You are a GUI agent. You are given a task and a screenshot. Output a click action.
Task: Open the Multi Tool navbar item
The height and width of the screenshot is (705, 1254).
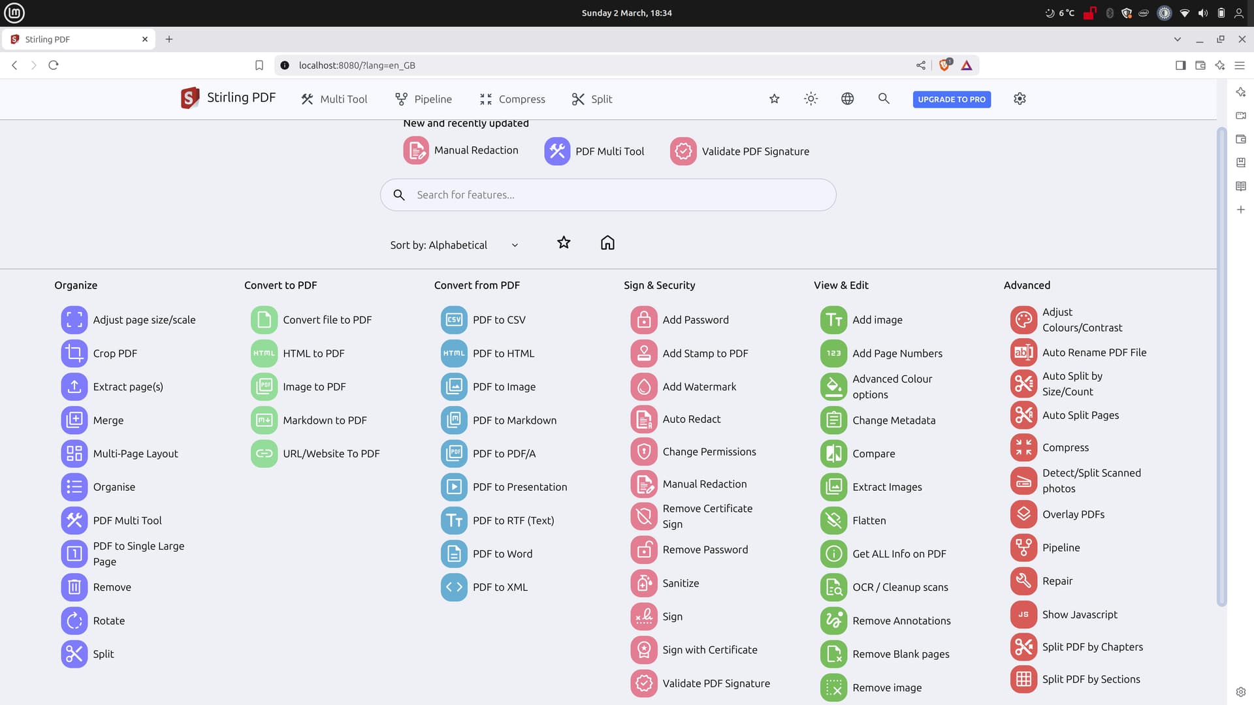(x=334, y=99)
